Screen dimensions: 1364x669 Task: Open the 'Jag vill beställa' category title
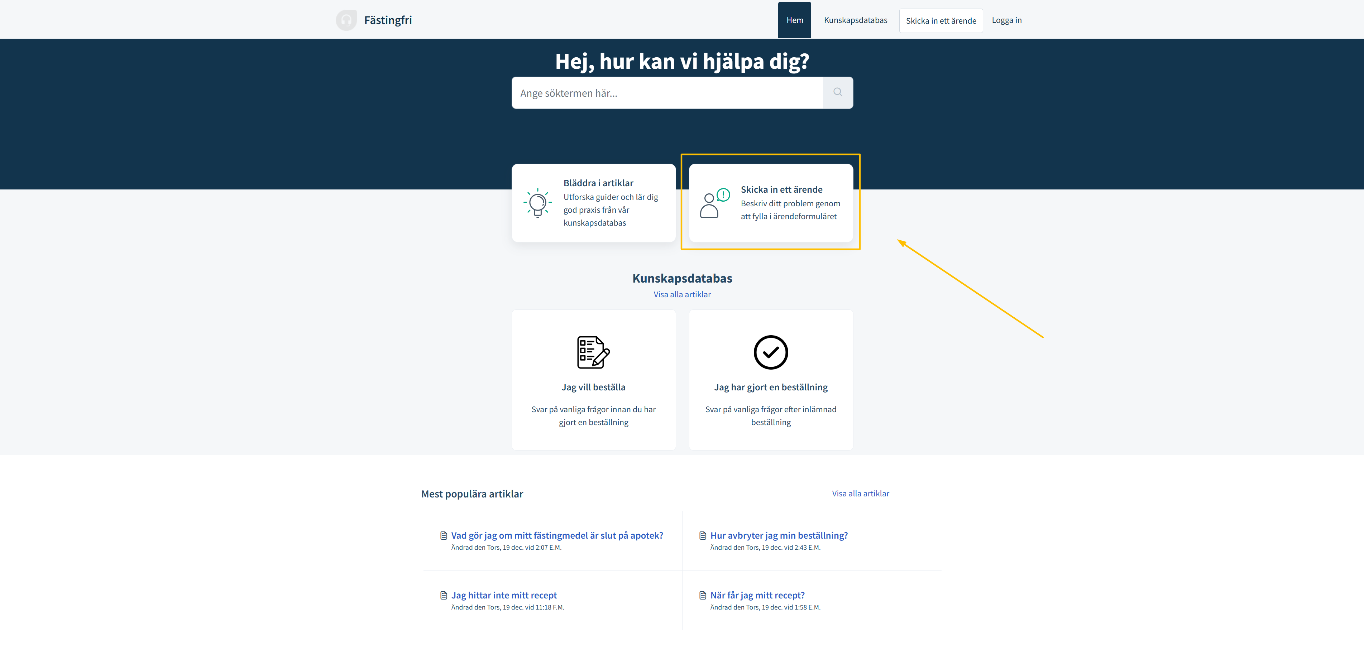[x=593, y=387]
